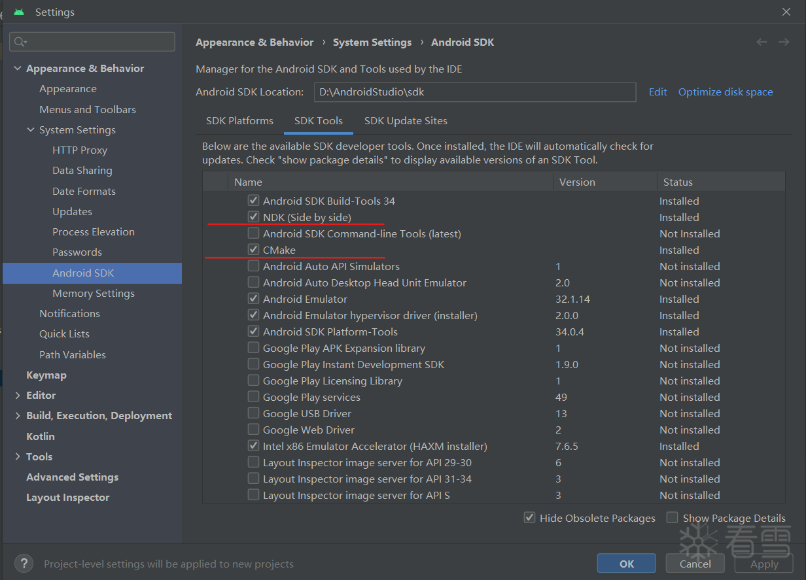Check Google Web Driver checkbox
806x580 pixels.
(253, 430)
